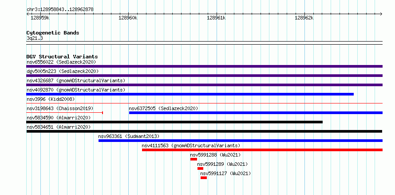Click the 128962k ruler tick label
395x195 pixels.
pyautogui.click(x=304, y=18)
